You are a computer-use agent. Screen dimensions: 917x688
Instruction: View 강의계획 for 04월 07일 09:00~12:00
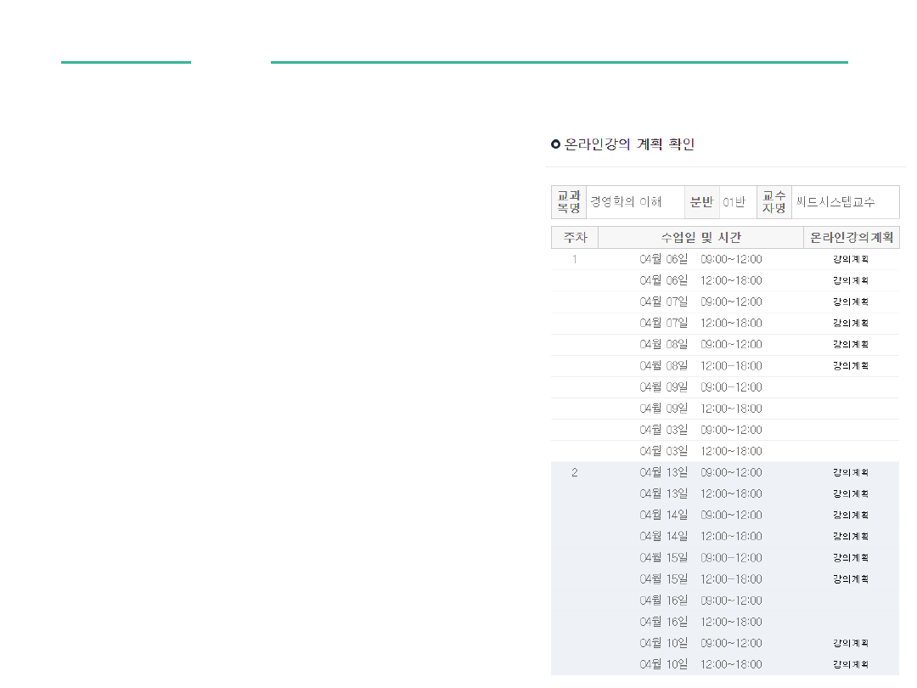[x=850, y=302]
